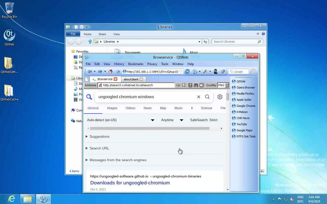This screenshot has width=327, height=204.
Task: Open forward history dropdown arrow
Action: [105, 72]
